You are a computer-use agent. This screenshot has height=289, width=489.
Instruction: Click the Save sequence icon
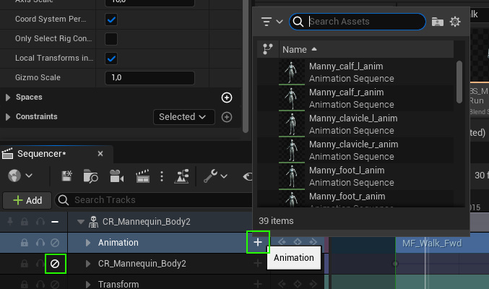[x=66, y=176]
